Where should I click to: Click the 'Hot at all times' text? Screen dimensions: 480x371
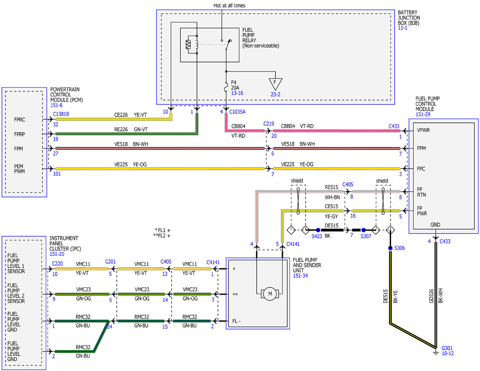pyautogui.click(x=229, y=6)
